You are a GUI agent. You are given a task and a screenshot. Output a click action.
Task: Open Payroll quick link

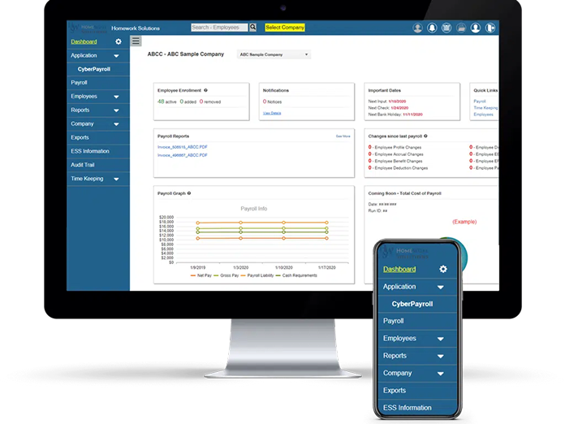480,102
